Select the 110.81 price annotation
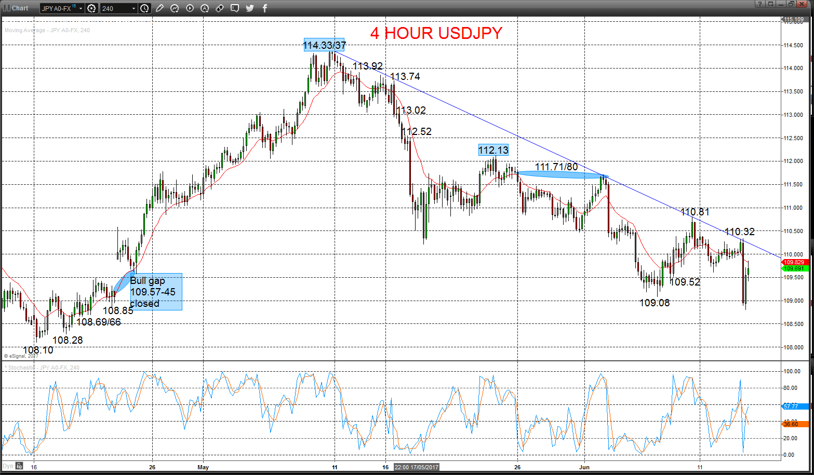The width and height of the screenshot is (814, 475). (x=695, y=211)
